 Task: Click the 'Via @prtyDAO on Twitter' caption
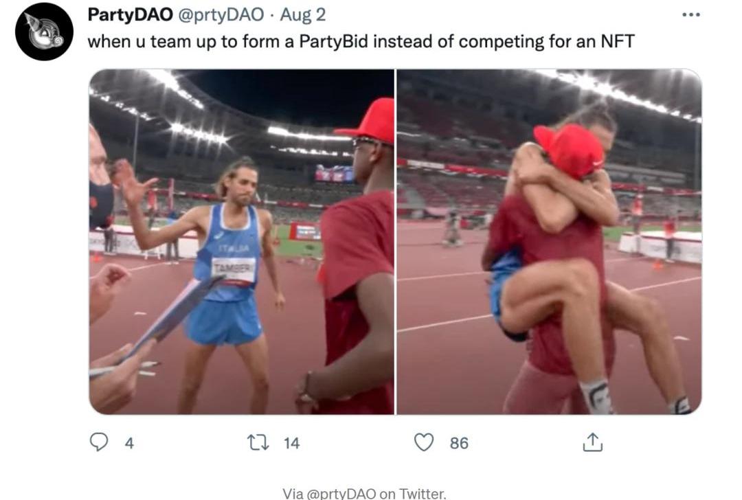pyautogui.click(x=364, y=492)
